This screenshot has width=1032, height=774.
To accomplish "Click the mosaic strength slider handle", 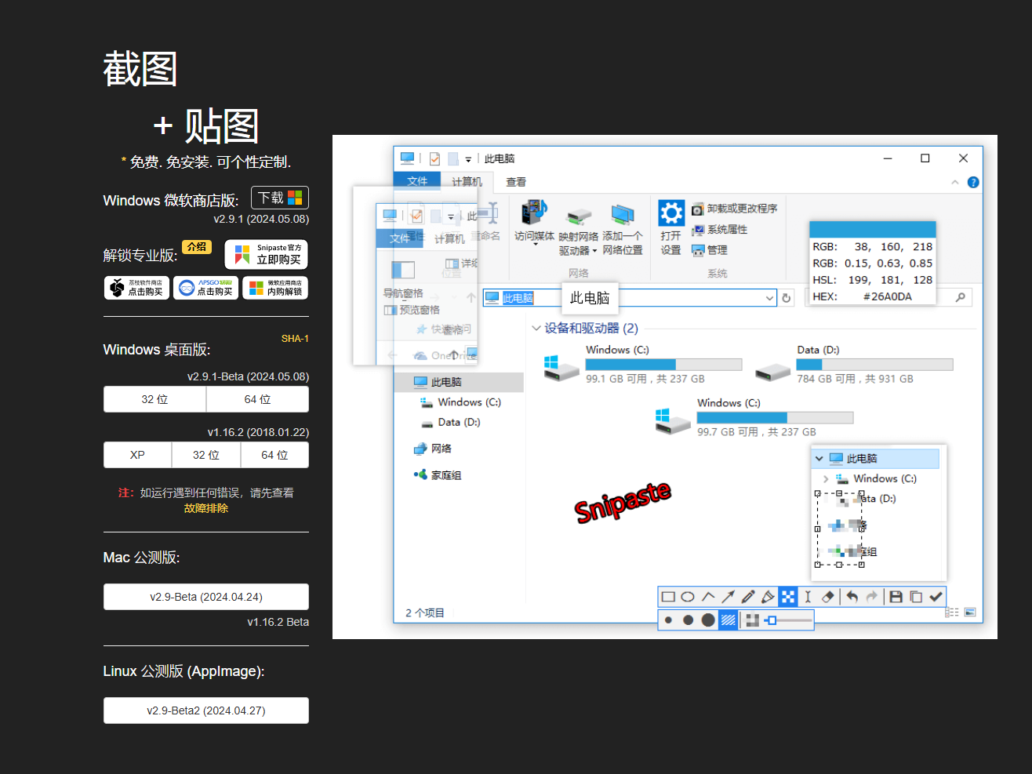I will click(x=772, y=620).
